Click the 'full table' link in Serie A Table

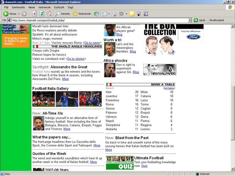pos(169,88)
